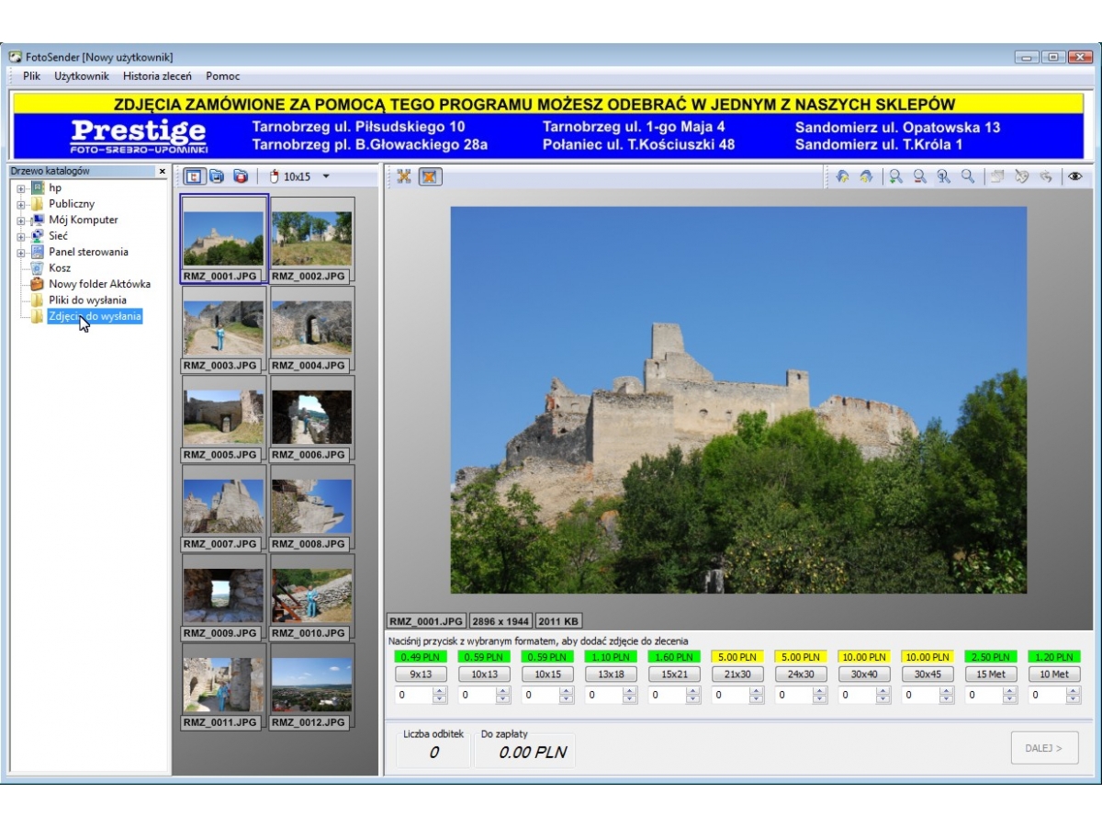Click the 5.00 PLN price label above 21x30
1102x827 pixels.
click(x=737, y=657)
